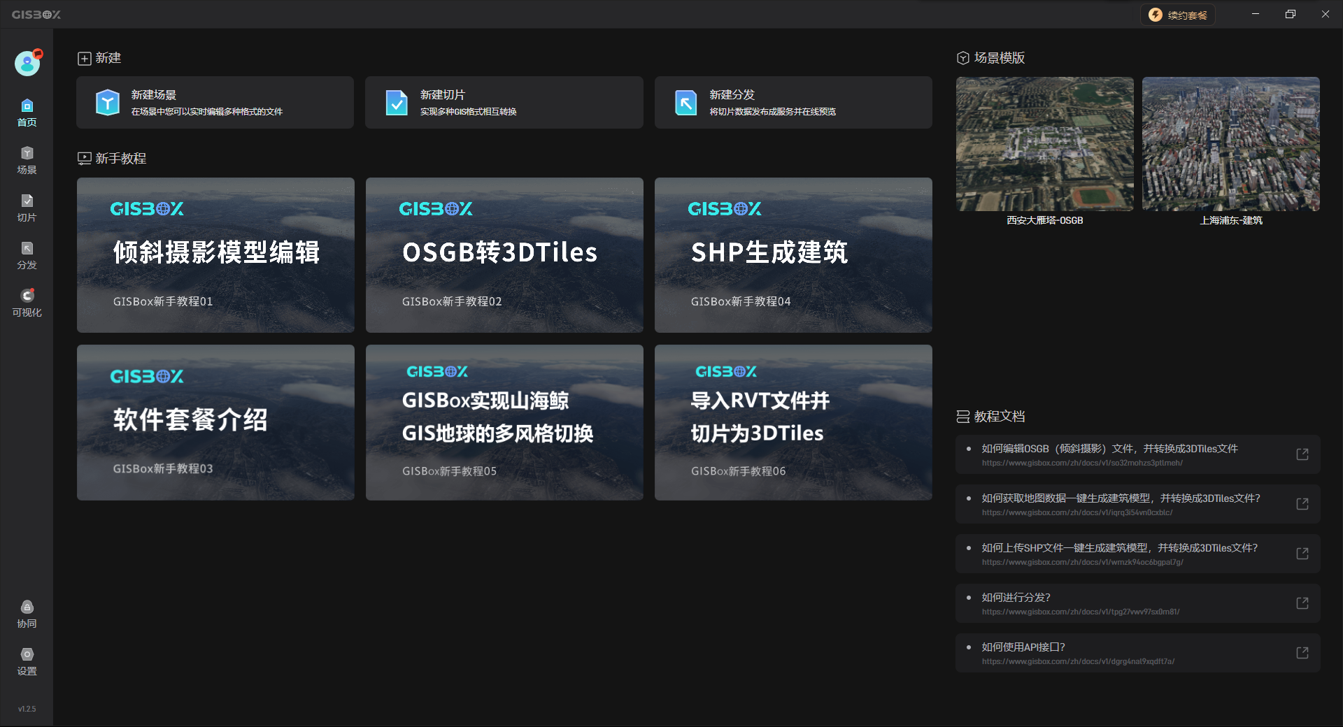This screenshot has width=1343, height=727.
Task: Click the 续约套餐 renew plan button
Action: 1178,15
